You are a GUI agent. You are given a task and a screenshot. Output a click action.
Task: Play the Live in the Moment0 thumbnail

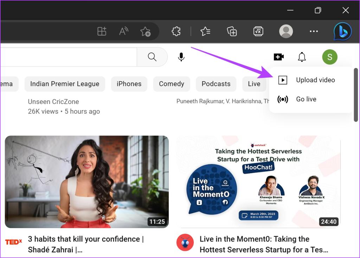pos(258,182)
